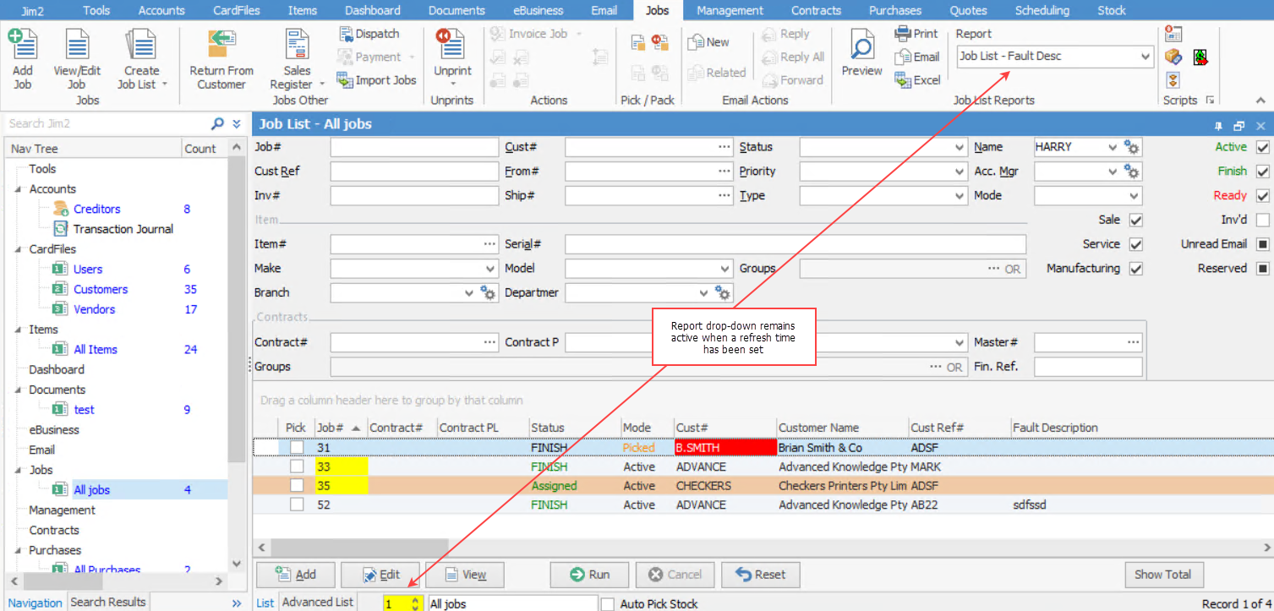Expand the Status drop-down

pyautogui.click(x=960, y=147)
